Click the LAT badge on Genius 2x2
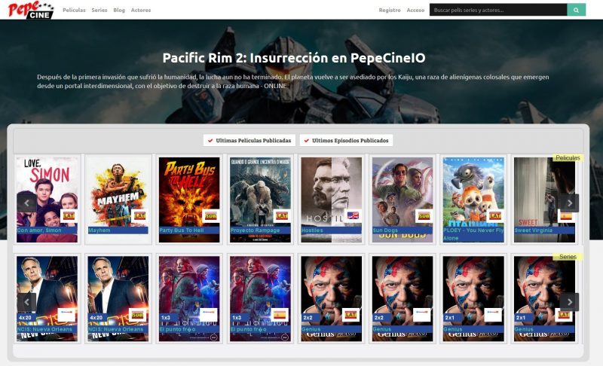Viewport: 603px width, 366px height. click(350, 315)
